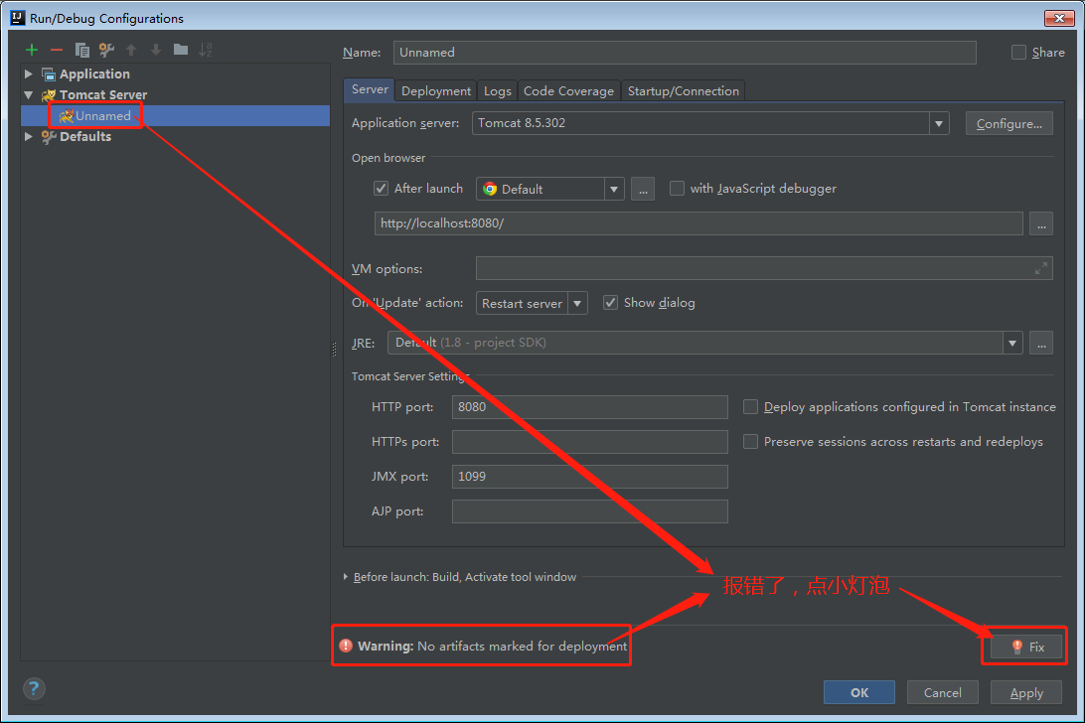Click the Cancel button
Screen dimensions: 1085x723
pos(943,692)
